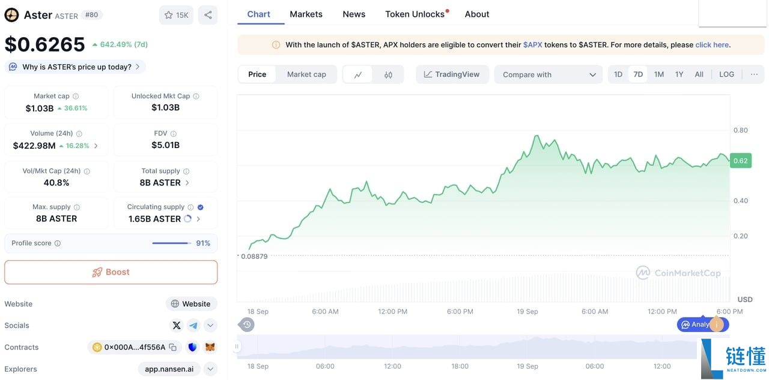Image resolution: width=769 pixels, height=380 pixels.
Task: Select the Price chart mode
Action: tap(257, 74)
